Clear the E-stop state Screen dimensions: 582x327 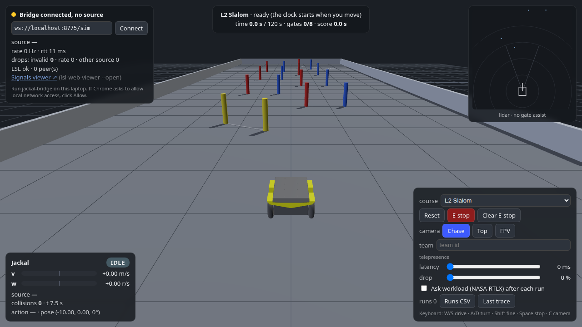coord(499,215)
